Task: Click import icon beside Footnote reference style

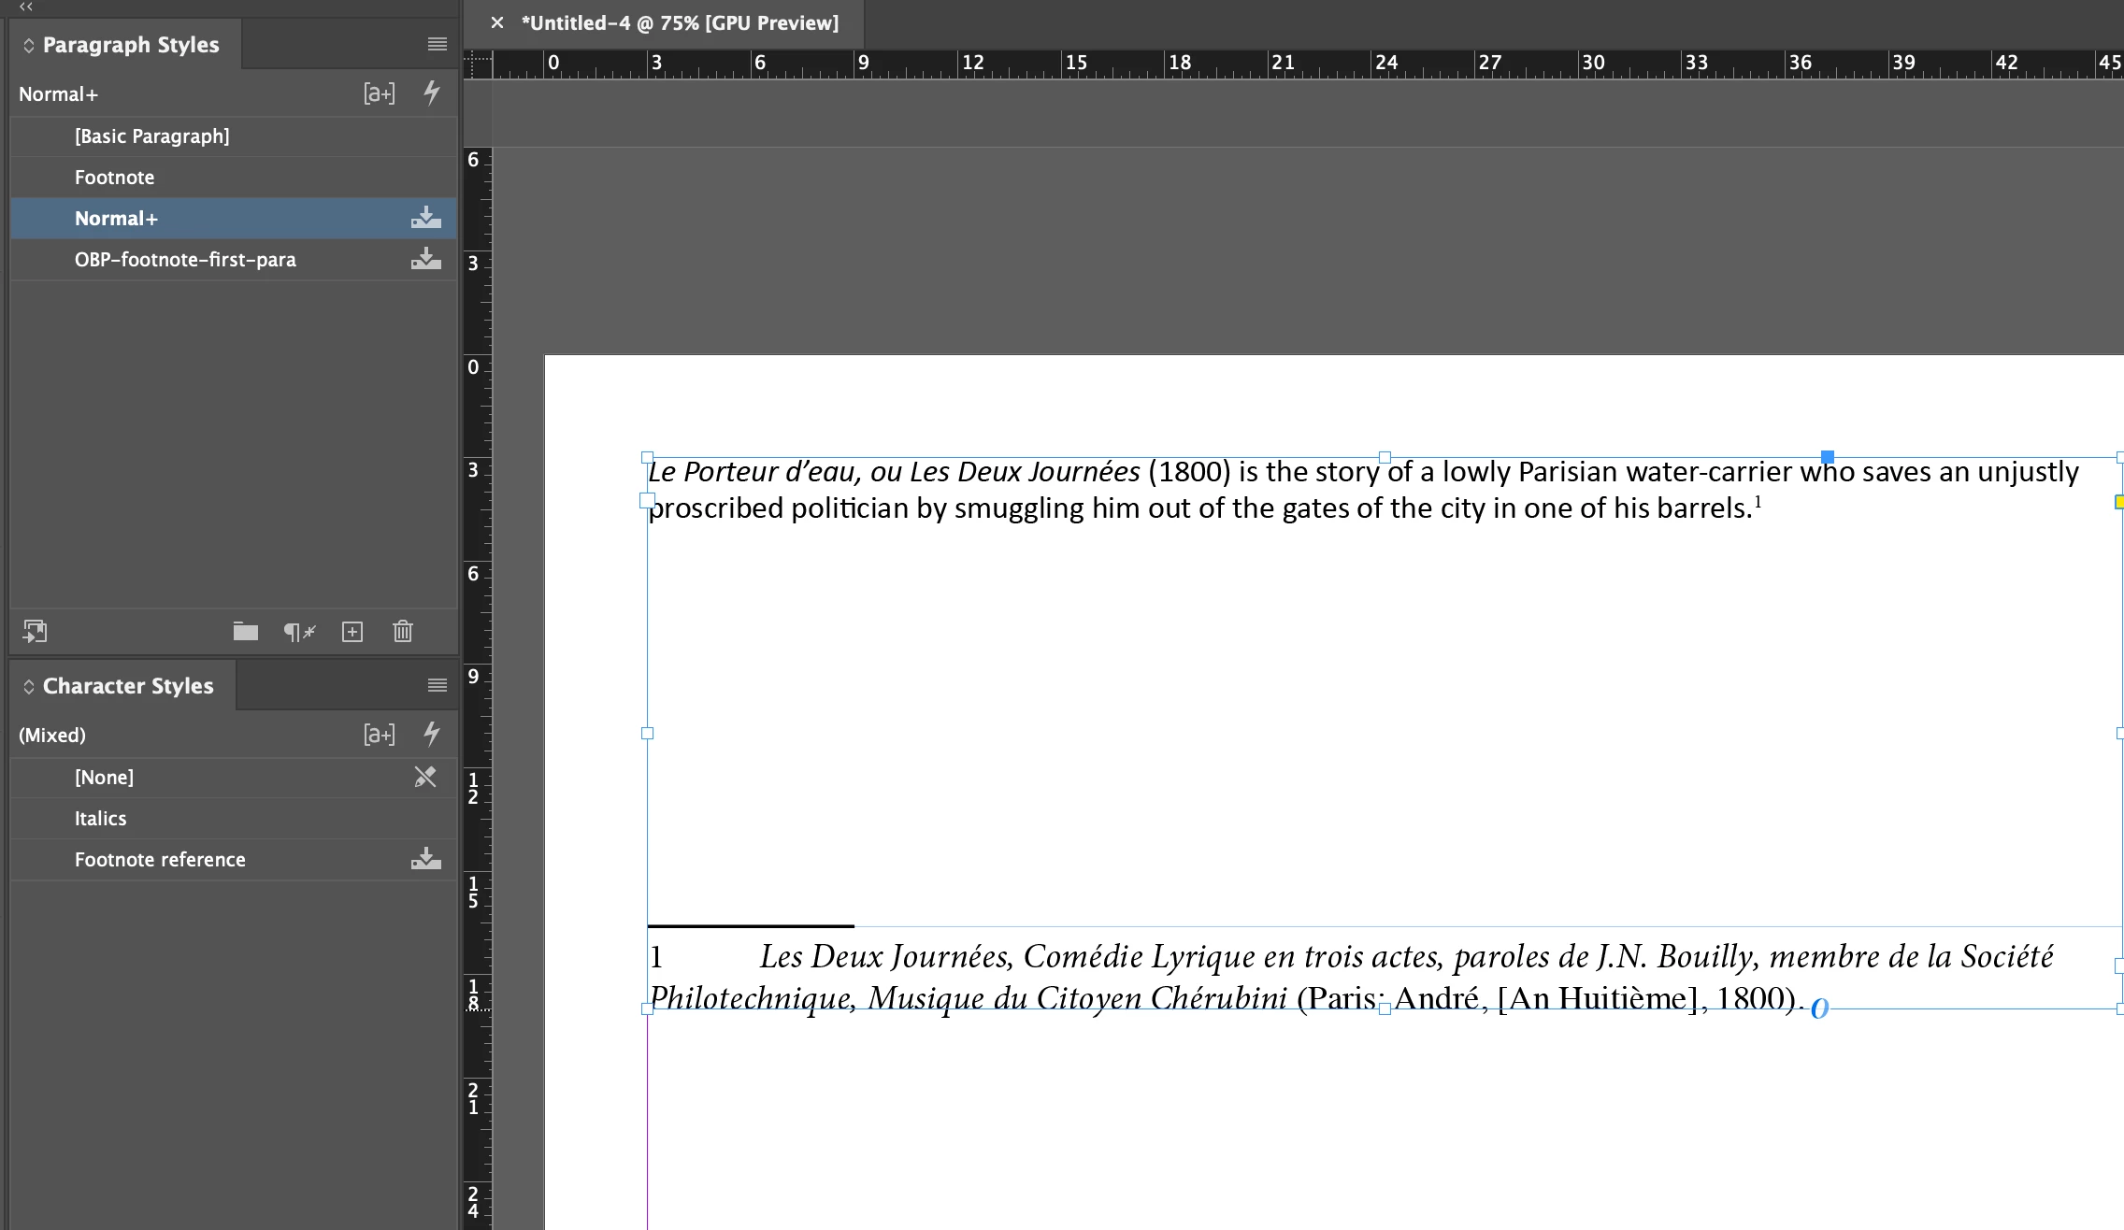Action: [x=426, y=859]
